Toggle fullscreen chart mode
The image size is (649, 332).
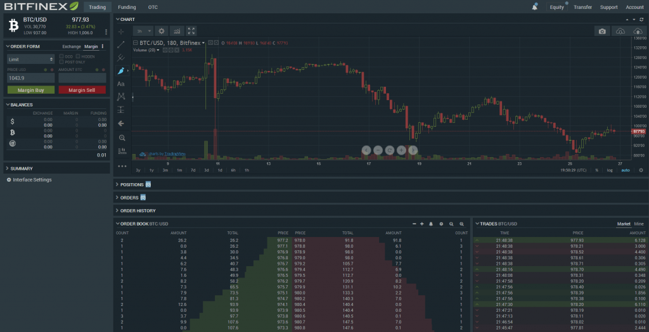point(191,30)
